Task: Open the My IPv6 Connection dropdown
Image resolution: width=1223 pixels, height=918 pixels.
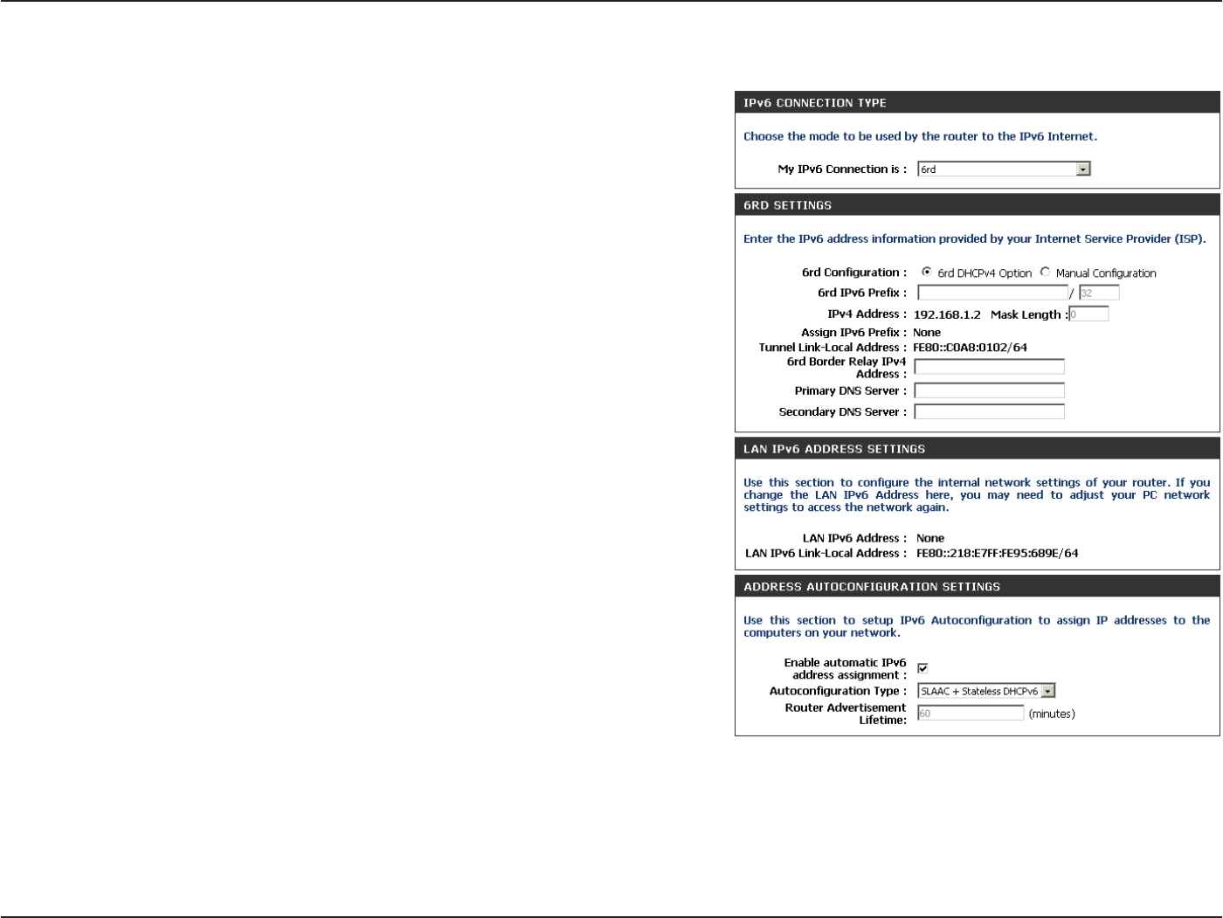Action: [1004, 169]
